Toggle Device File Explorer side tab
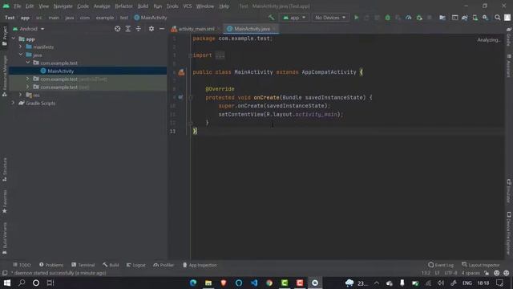 coord(509,234)
